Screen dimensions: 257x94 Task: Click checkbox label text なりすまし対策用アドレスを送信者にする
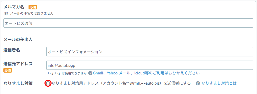(121, 83)
